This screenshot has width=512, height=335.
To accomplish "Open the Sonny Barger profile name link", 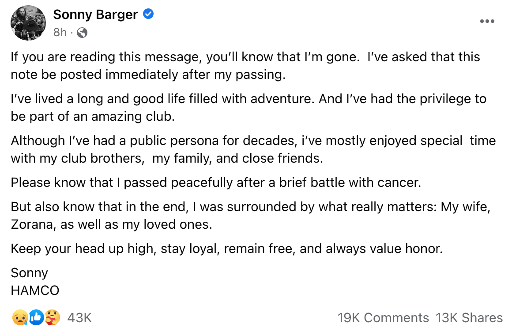I will 95,15.
